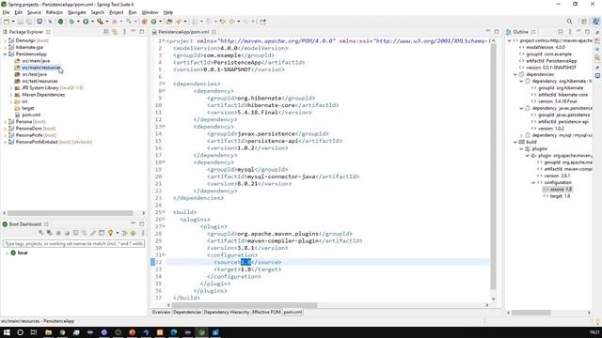This screenshot has height=338, width=602.
Task: Collapse the configuration node in Outline
Action: tap(533, 182)
